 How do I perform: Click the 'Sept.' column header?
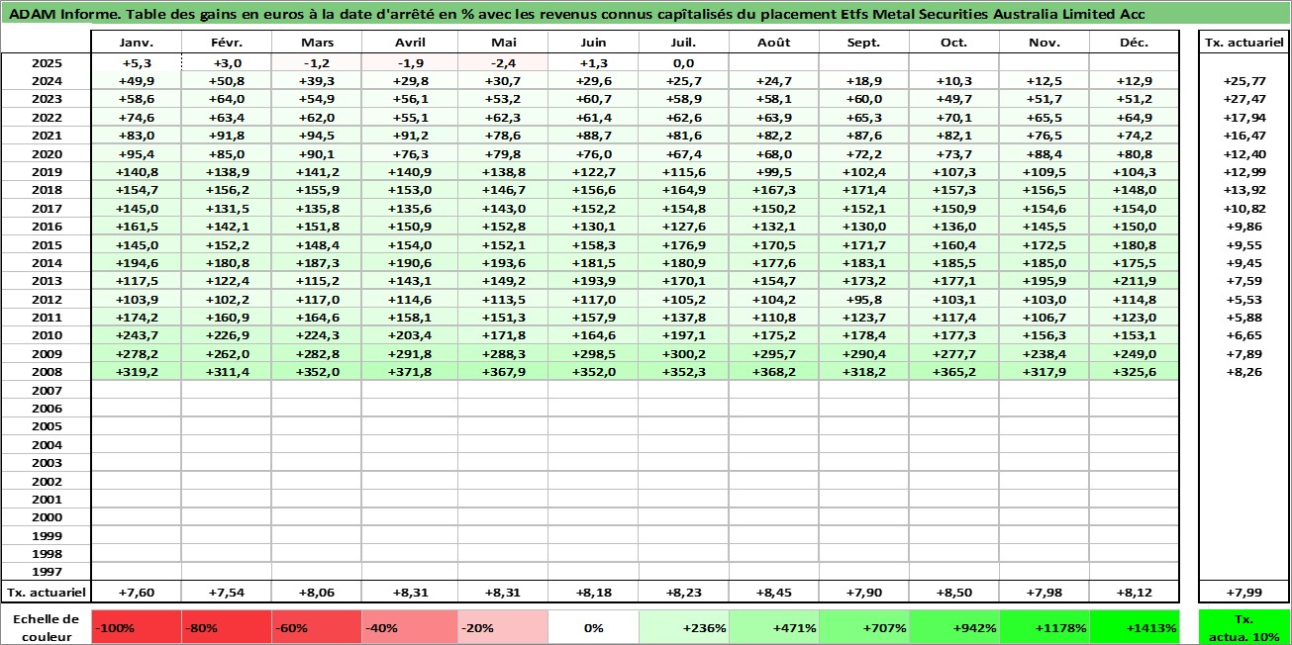click(864, 43)
